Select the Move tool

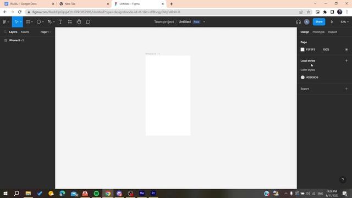pyautogui.click(x=16, y=22)
